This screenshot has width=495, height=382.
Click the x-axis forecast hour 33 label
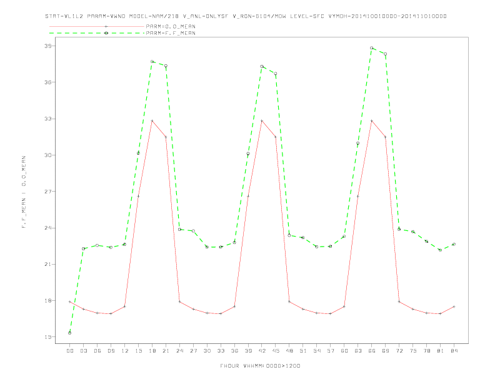221,351
